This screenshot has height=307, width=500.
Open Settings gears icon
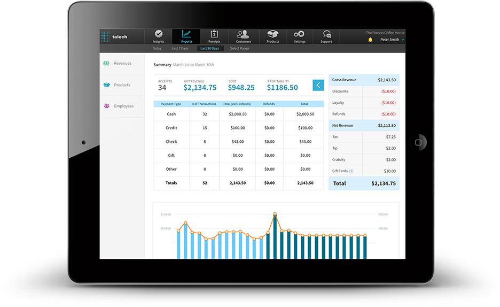click(299, 34)
